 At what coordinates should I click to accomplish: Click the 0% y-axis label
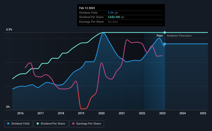(x=8, y=107)
